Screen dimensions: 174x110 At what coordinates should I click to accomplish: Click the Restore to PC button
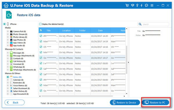coord(155,102)
